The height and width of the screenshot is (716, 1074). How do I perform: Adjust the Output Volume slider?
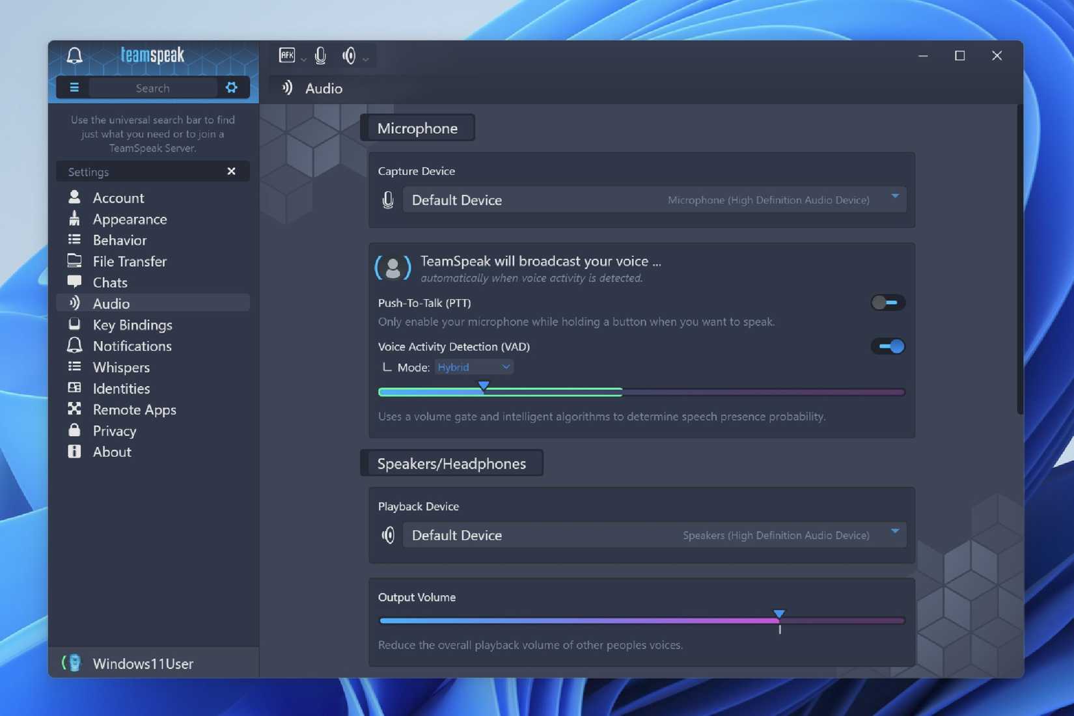pyautogui.click(x=778, y=613)
